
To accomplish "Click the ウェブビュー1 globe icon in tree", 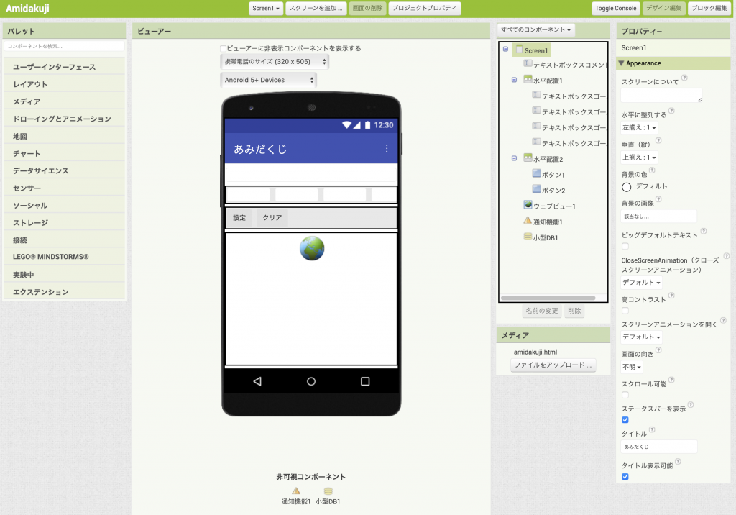I will 528,205.
